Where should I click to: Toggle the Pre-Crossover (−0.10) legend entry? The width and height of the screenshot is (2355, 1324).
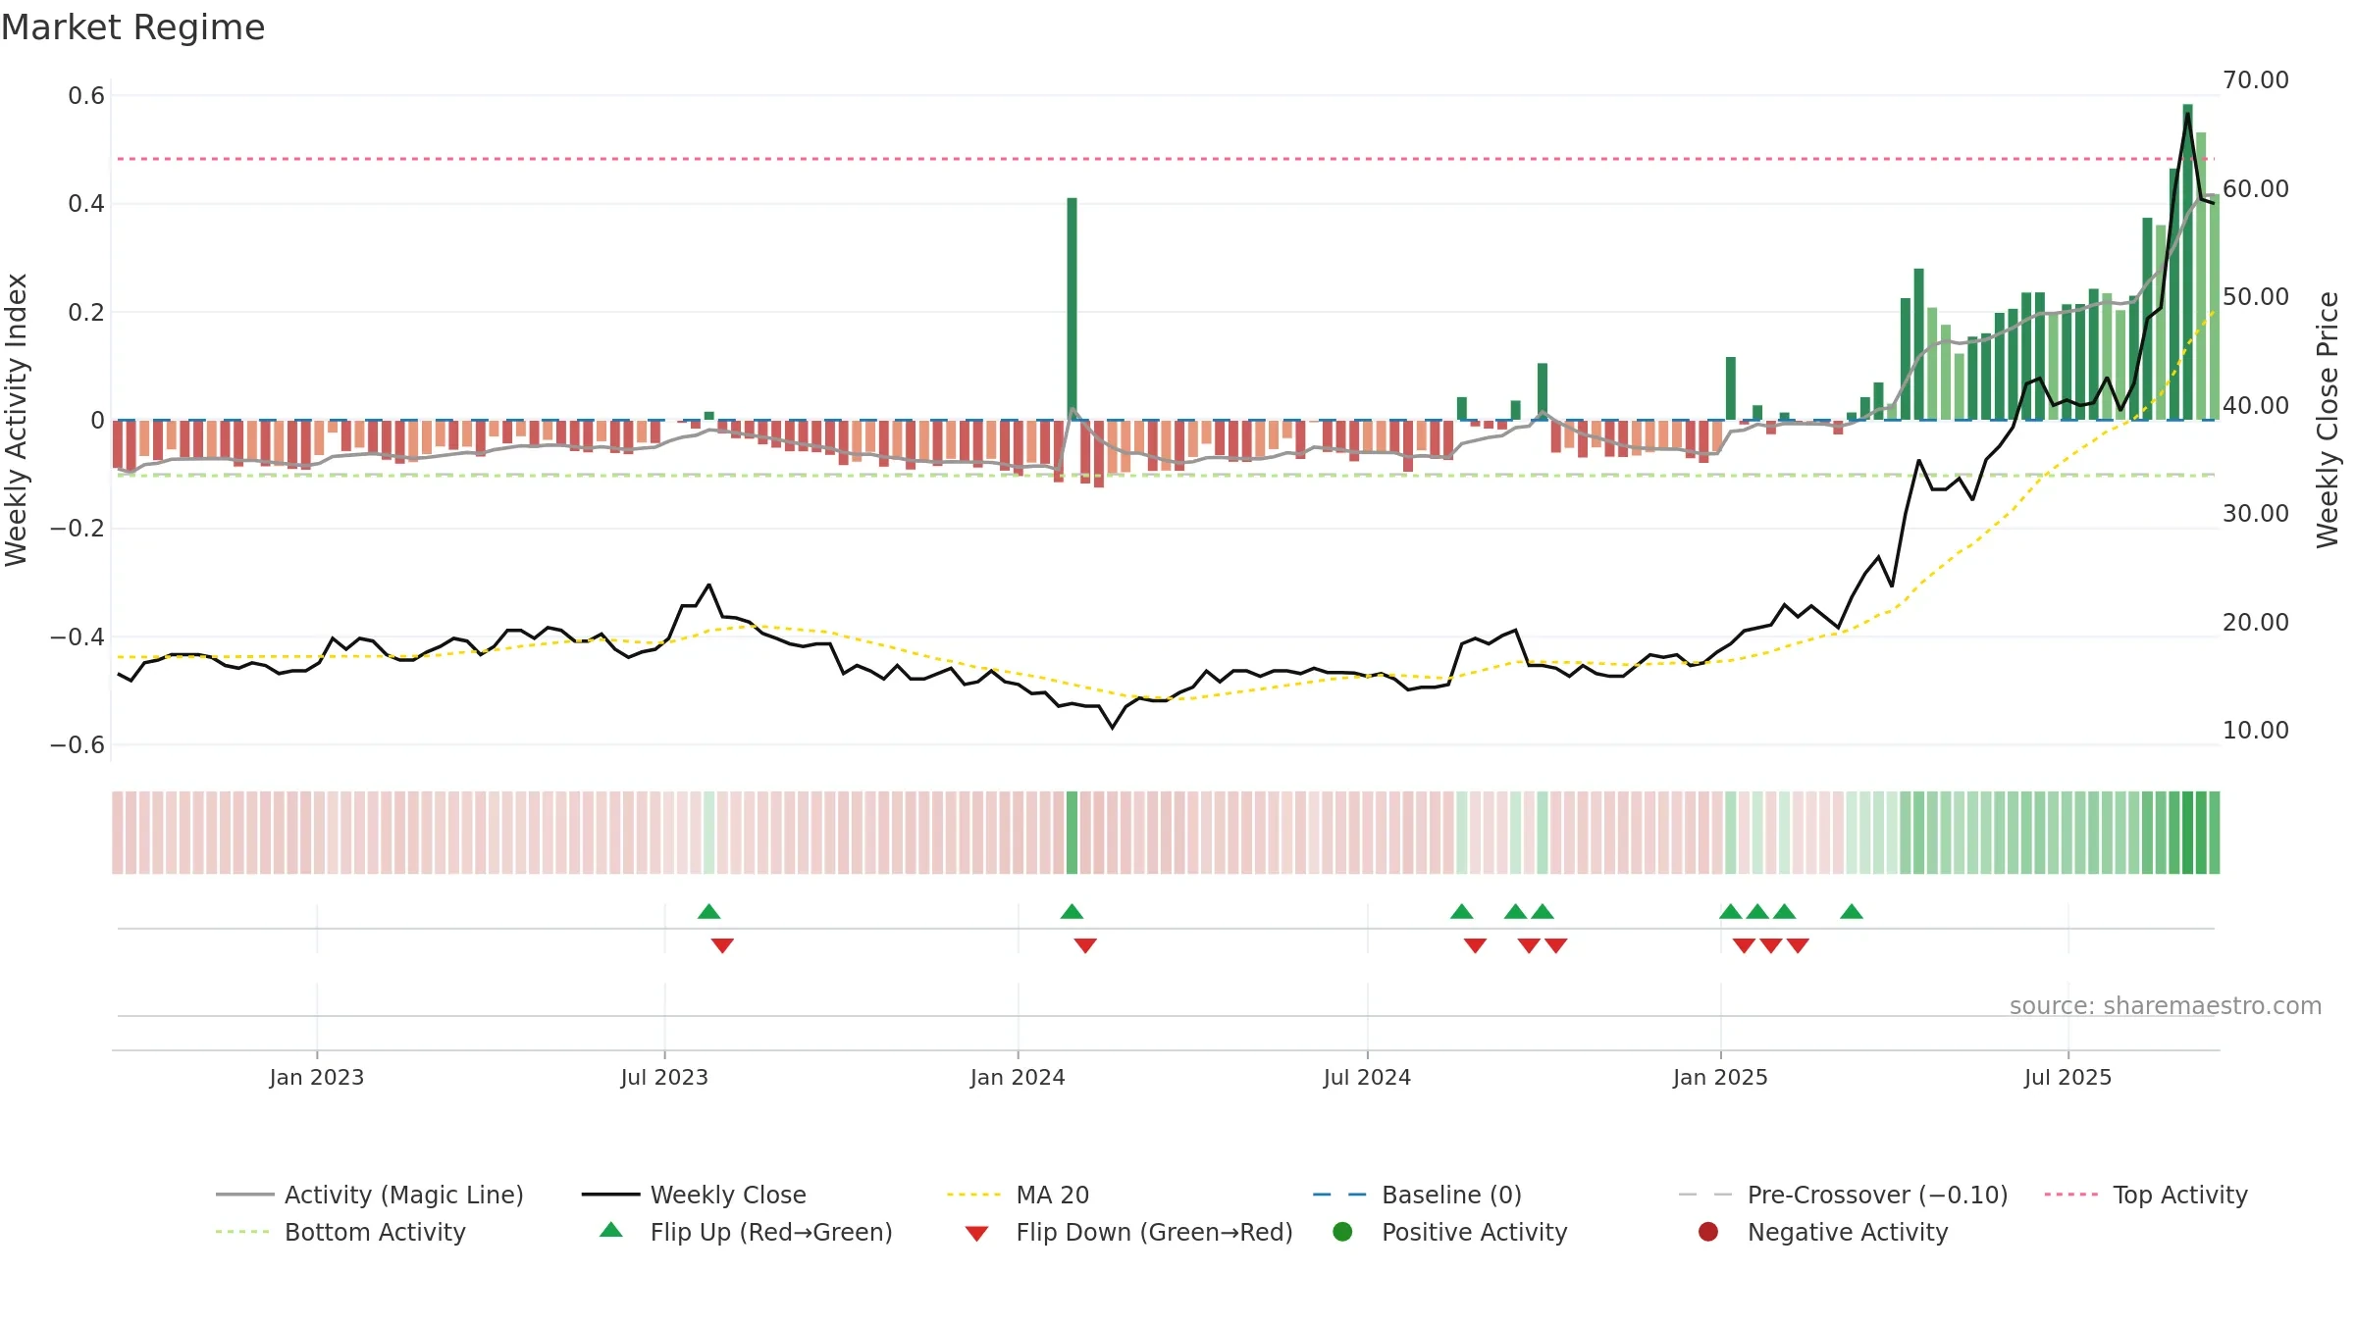1843,1195
